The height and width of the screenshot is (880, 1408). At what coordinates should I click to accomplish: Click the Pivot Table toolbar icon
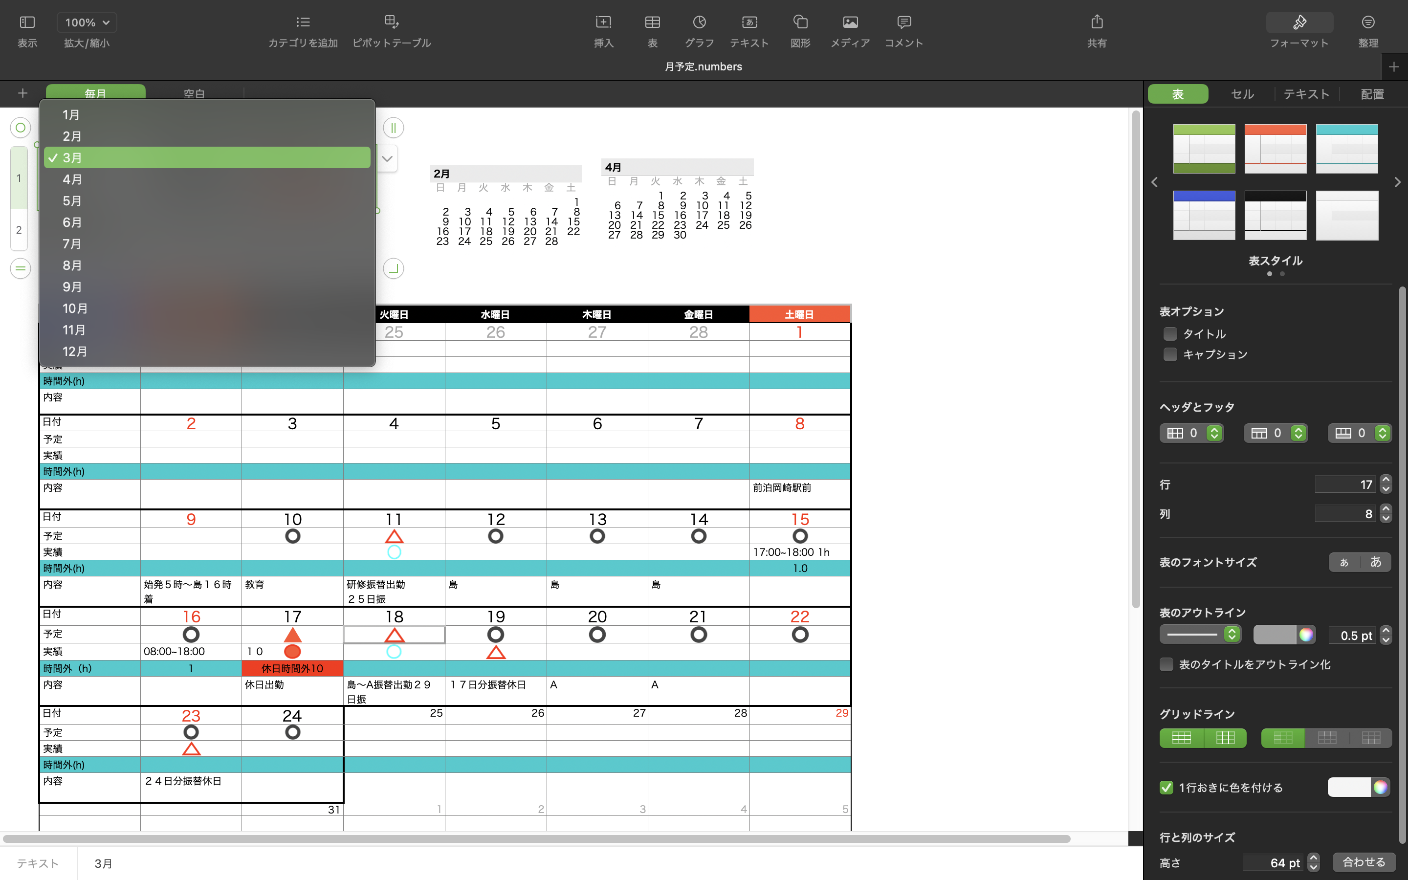tap(391, 22)
